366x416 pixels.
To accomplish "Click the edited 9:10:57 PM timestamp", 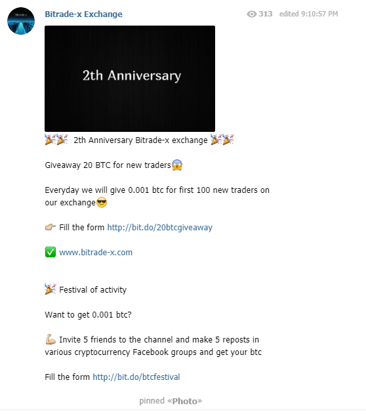I will (x=308, y=14).
